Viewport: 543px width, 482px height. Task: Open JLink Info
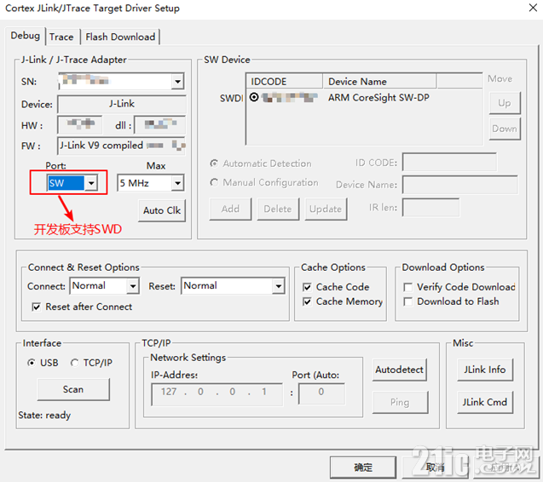coord(485,370)
